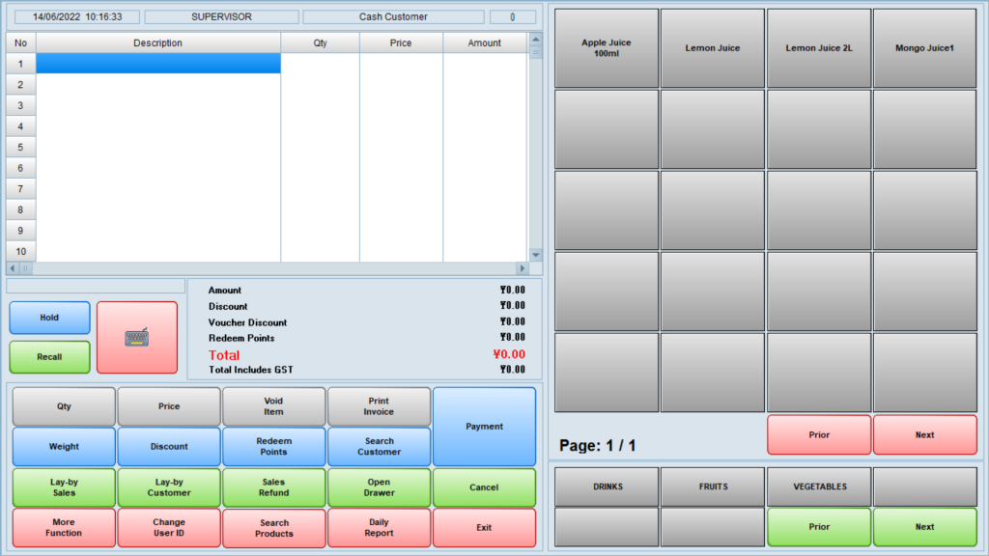
Task: Go to Prior category page in green
Action: [819, 527]
